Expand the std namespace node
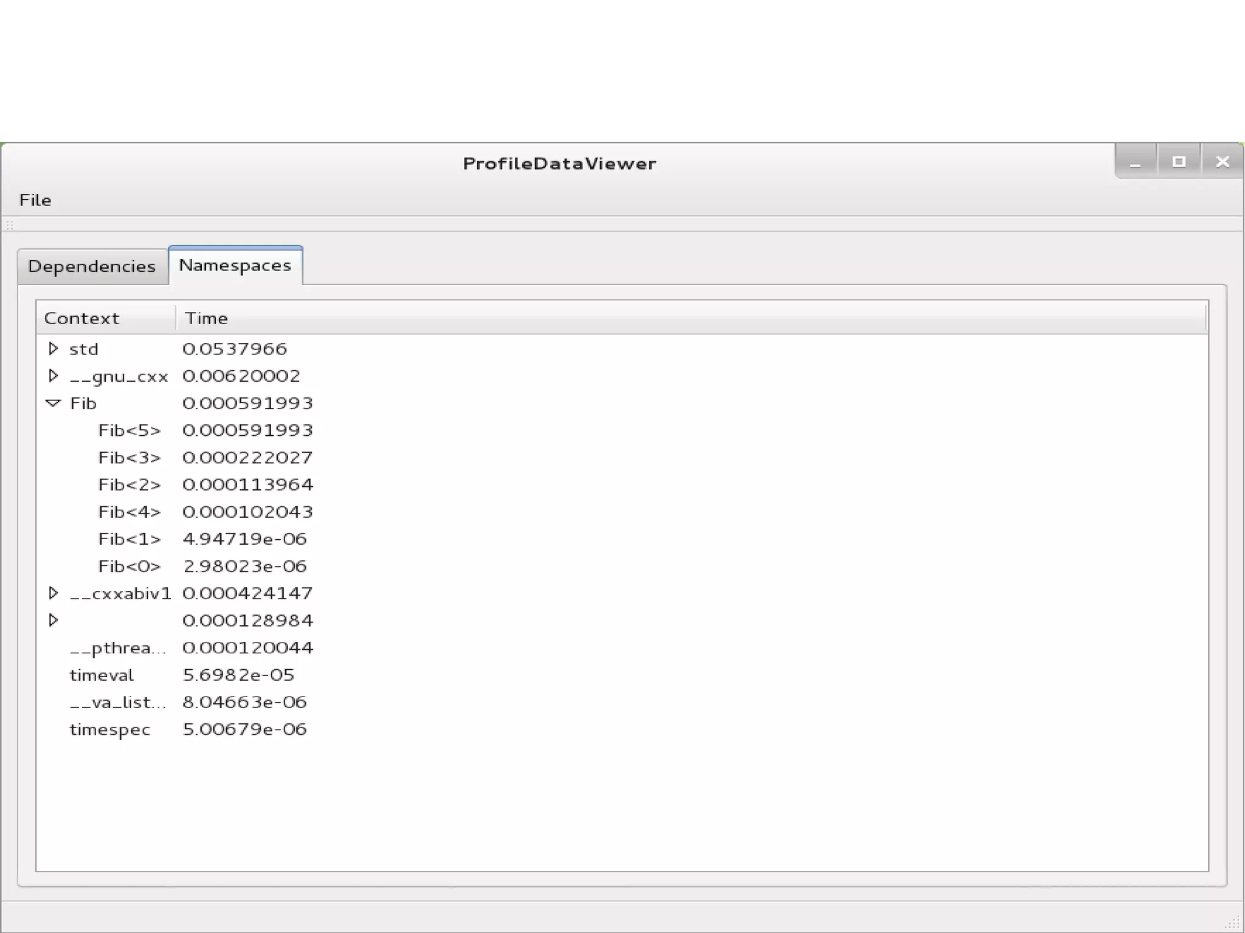Image resolution: width=1245 pixels, height=933 pixels. 53,348
